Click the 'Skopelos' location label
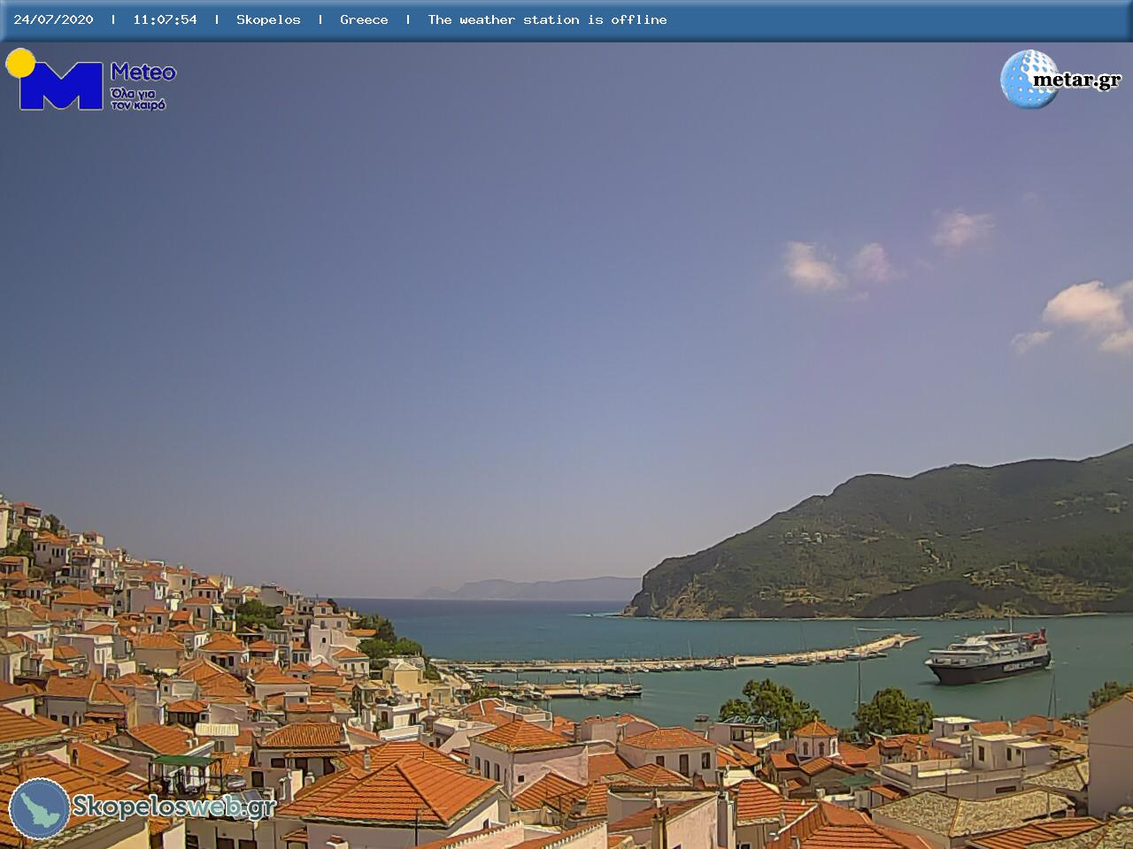This screenshot has width=1133, height=849. 268,19
